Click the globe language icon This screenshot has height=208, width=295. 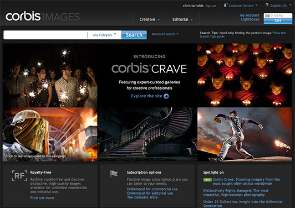(x=267, y=5)
